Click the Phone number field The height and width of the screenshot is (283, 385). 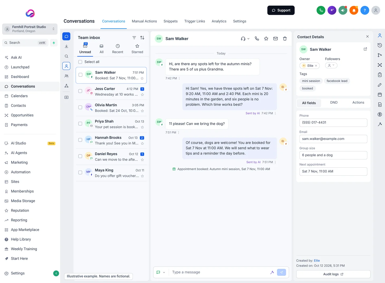333,123
